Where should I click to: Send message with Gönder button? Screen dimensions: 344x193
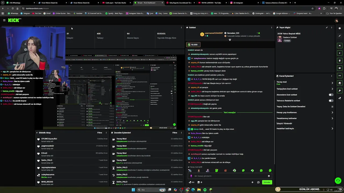click(x=267, y=182)
